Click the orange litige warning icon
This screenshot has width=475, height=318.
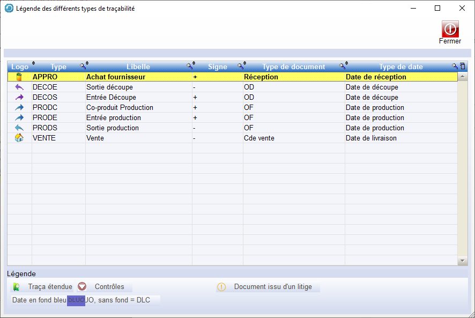[221, 287]
